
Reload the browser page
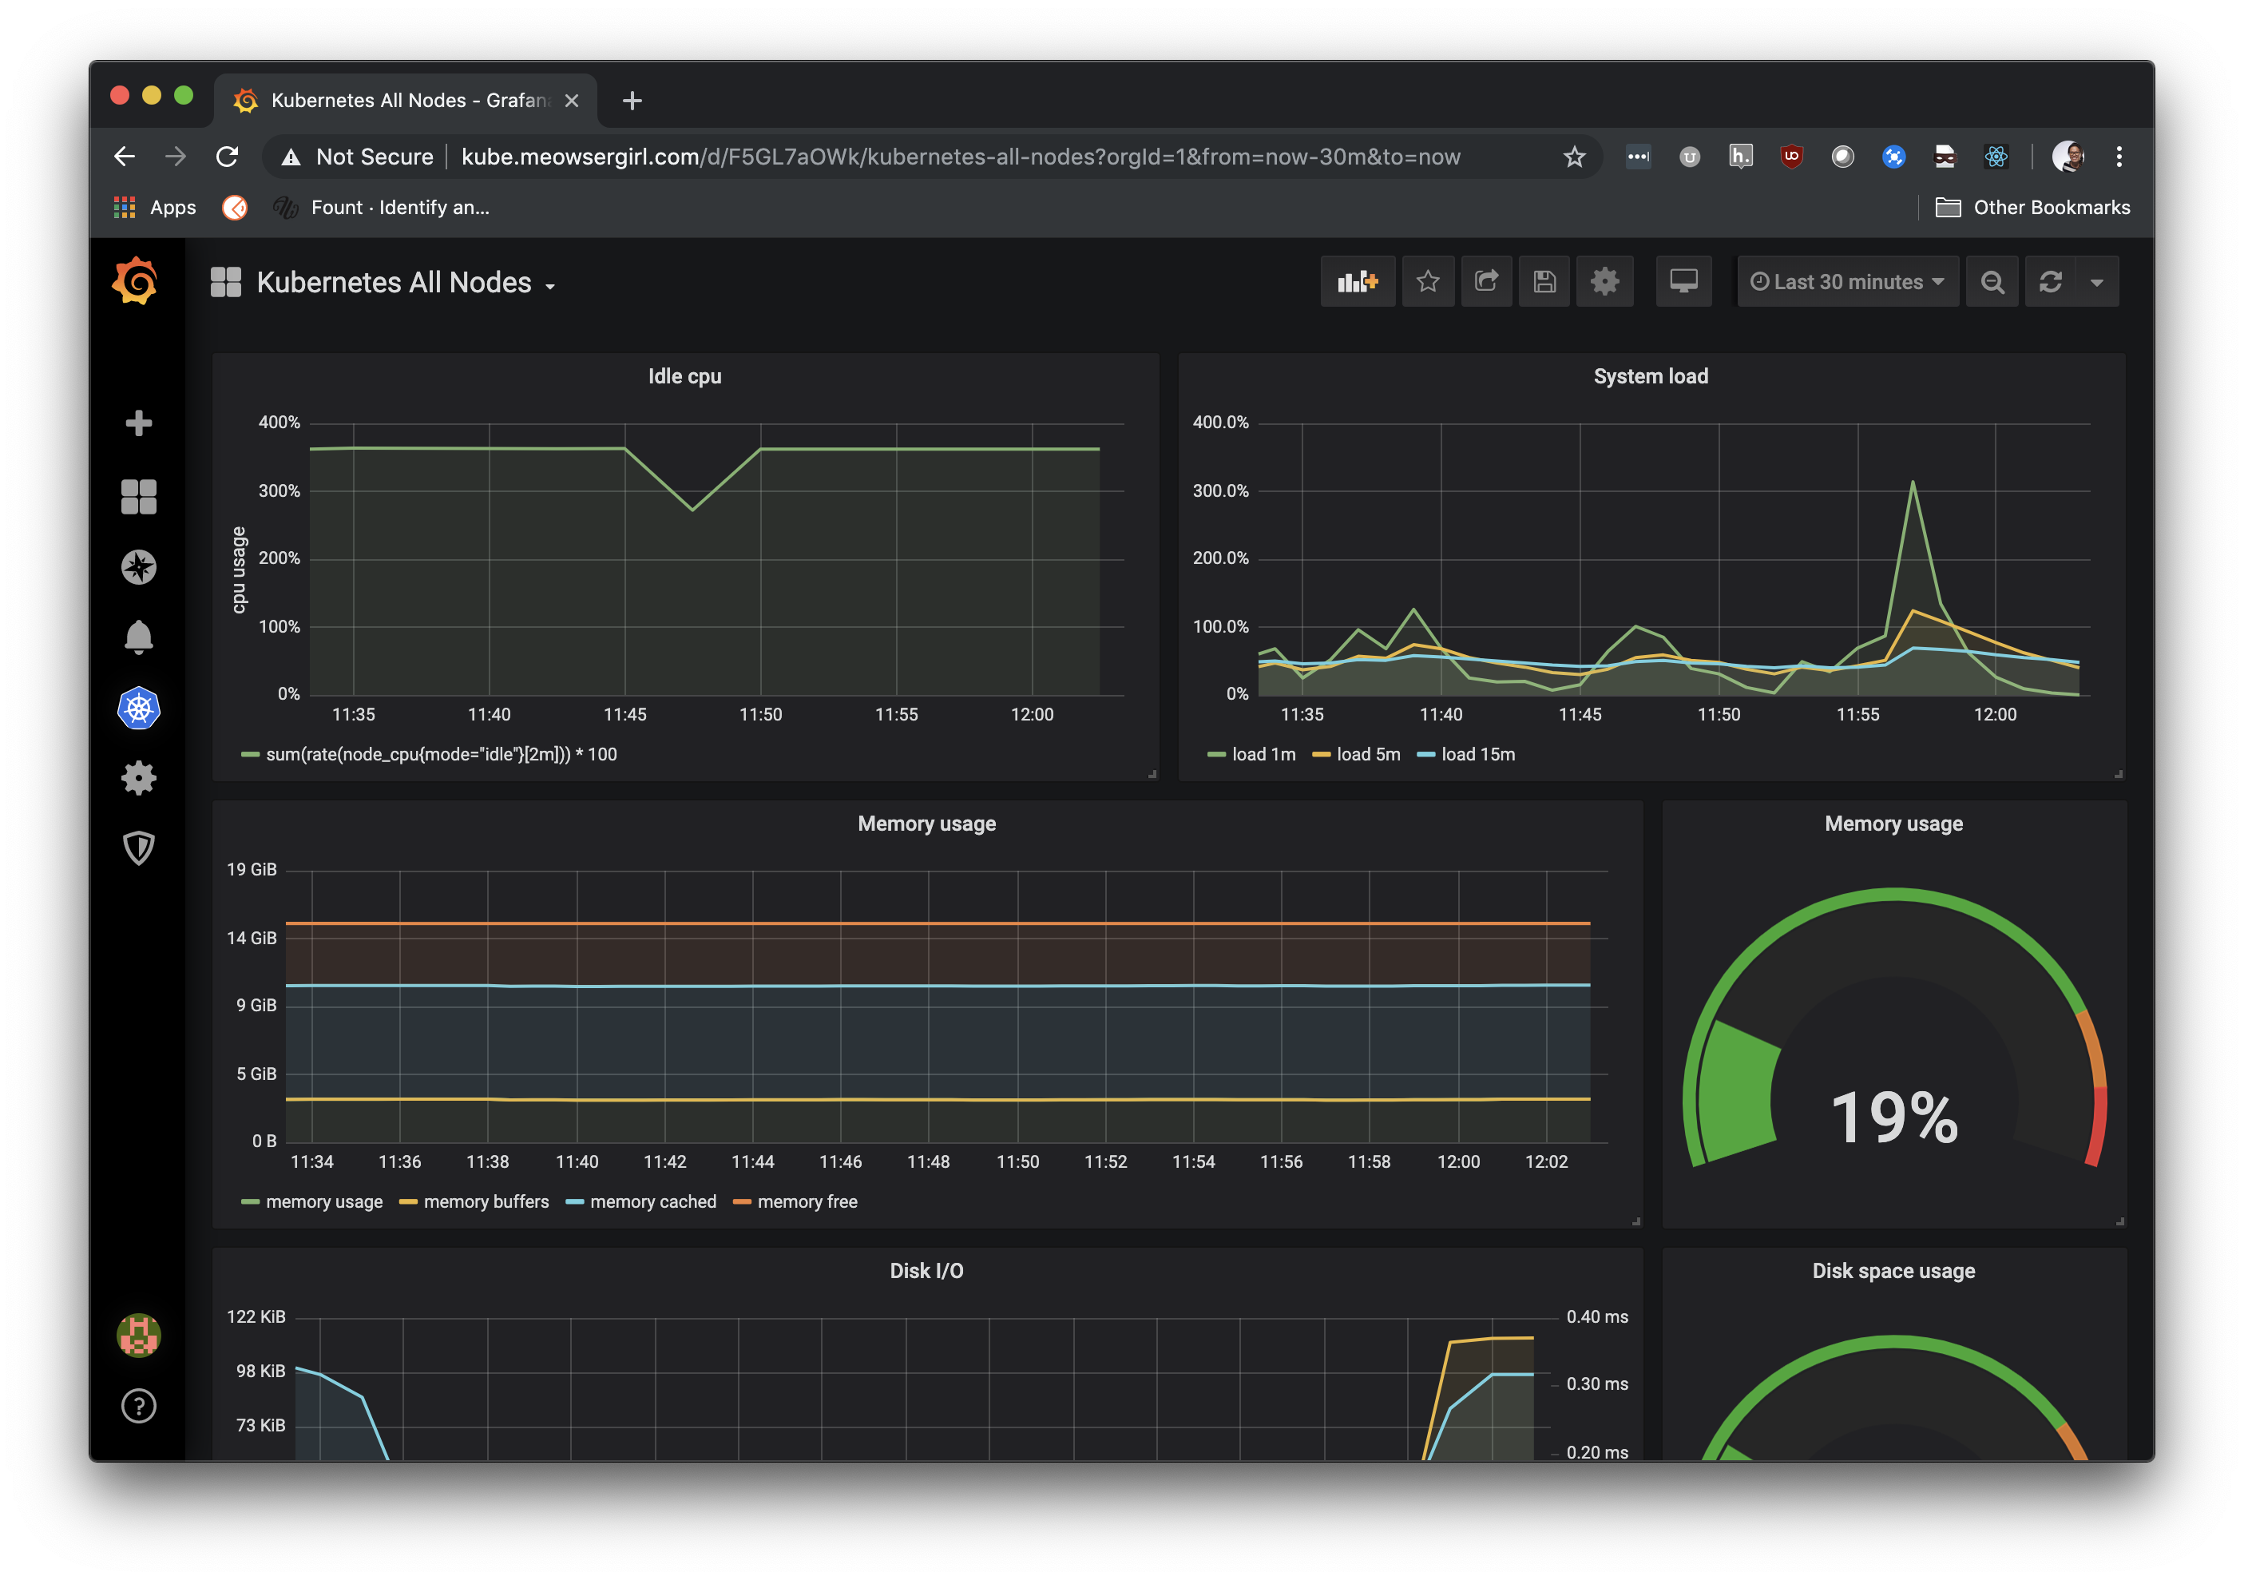(x=227, y=157)
